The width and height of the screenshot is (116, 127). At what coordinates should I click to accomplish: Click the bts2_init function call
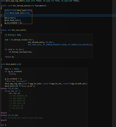[9, 86]
